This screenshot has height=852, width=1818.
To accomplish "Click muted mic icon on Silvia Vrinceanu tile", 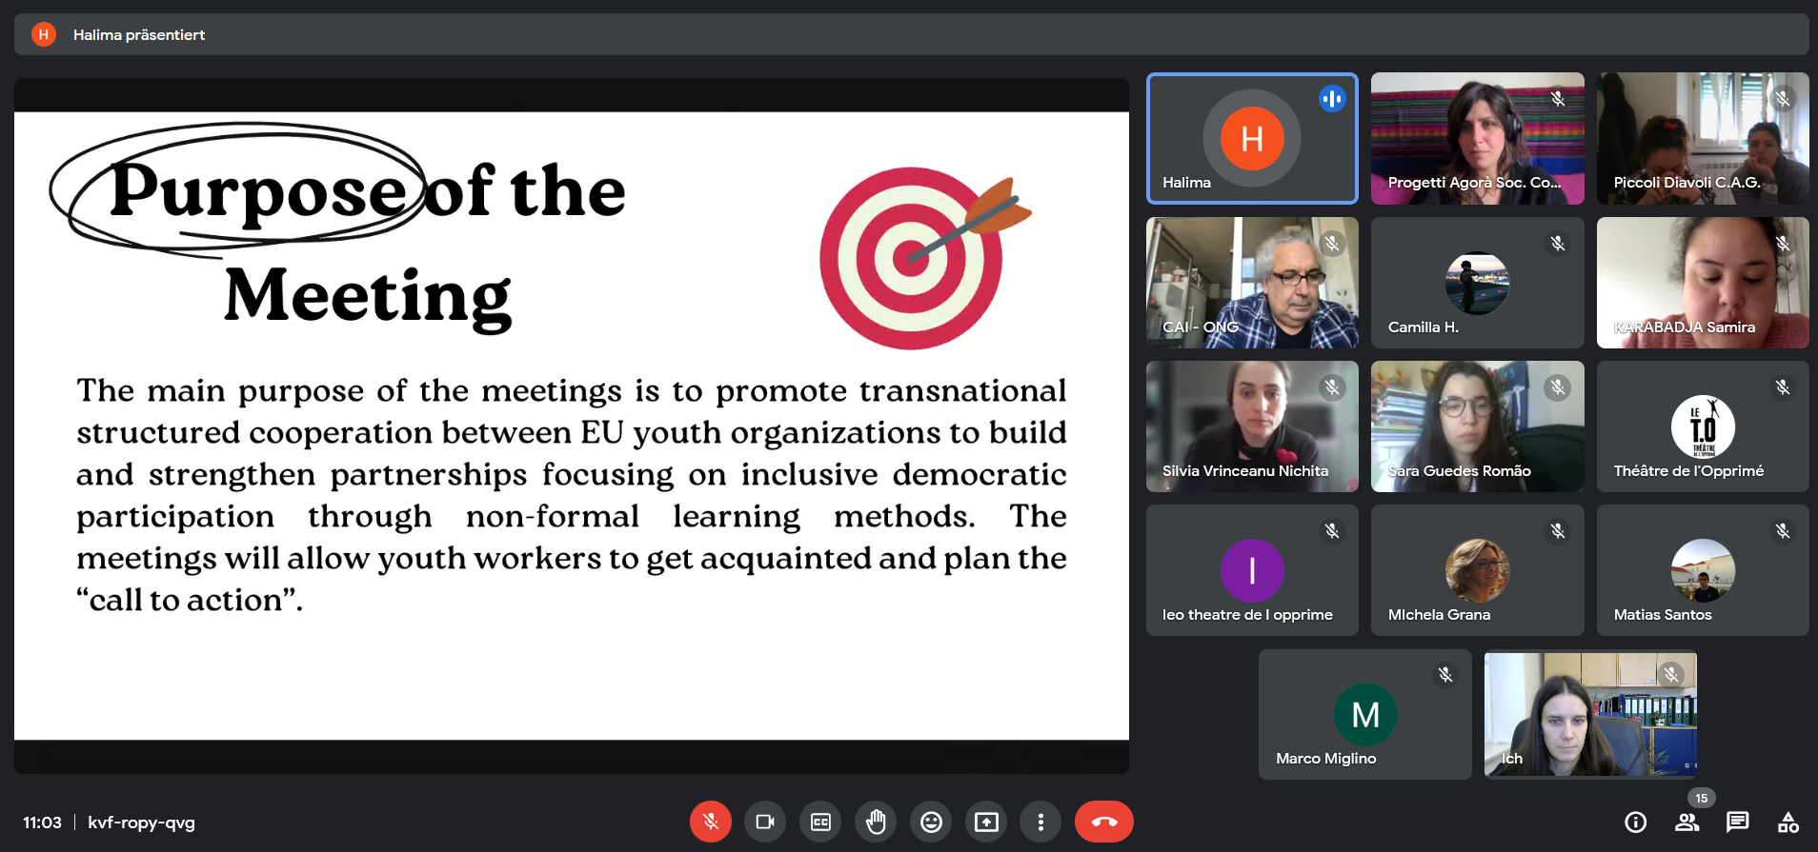I will 1332,387.
